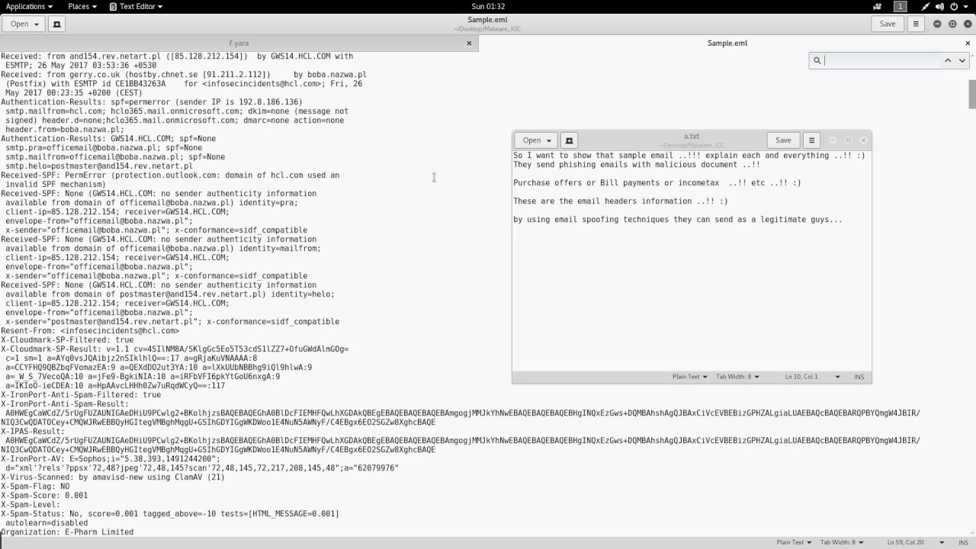This screenshot has width=976, height=549.
Task: Switch to the f.yara tab
Action: [x=239, y=43]
